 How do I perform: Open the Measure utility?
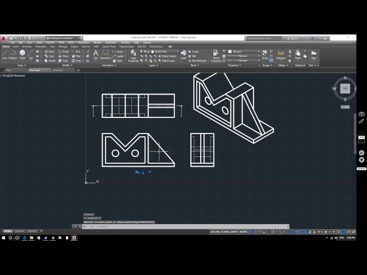click(x=280, y=55)
